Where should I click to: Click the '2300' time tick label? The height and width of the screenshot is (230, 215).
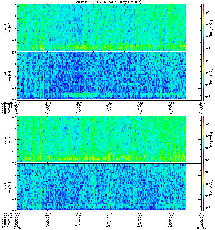pyautogui.click(x=109, y=226)
